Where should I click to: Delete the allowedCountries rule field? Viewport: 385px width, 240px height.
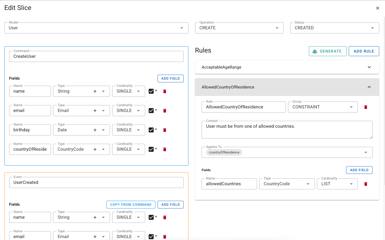click(366, 184)
